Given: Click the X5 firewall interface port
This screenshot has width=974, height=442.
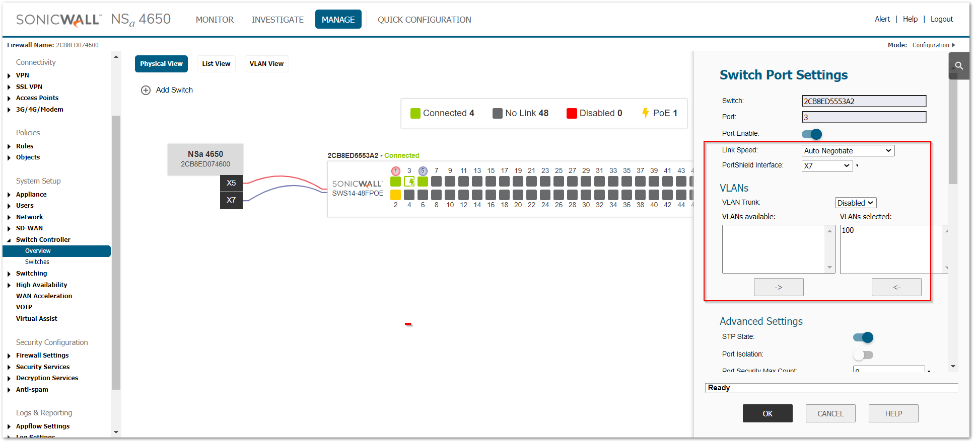Looking at the screenshot, I should 231,183.
